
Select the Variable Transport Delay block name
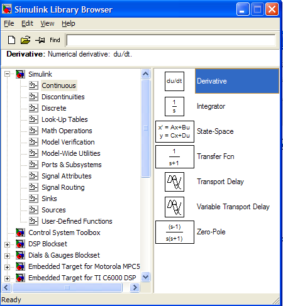[x=233, y=207]
